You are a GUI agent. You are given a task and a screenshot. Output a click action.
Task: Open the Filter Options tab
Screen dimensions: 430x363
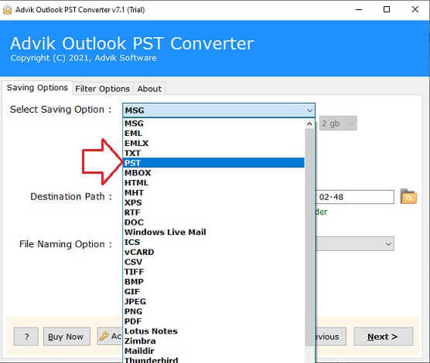102,89
